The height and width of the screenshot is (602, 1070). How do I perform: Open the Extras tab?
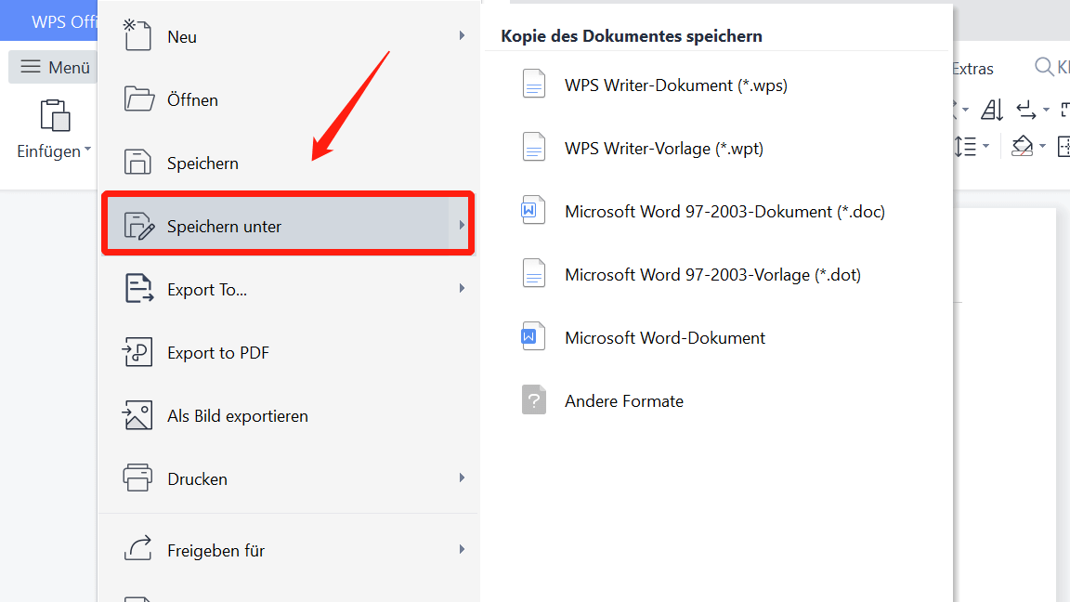(x=972, y=68)
